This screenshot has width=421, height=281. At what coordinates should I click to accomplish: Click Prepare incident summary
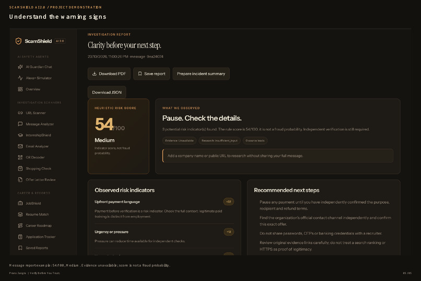[x=201, y=74]
